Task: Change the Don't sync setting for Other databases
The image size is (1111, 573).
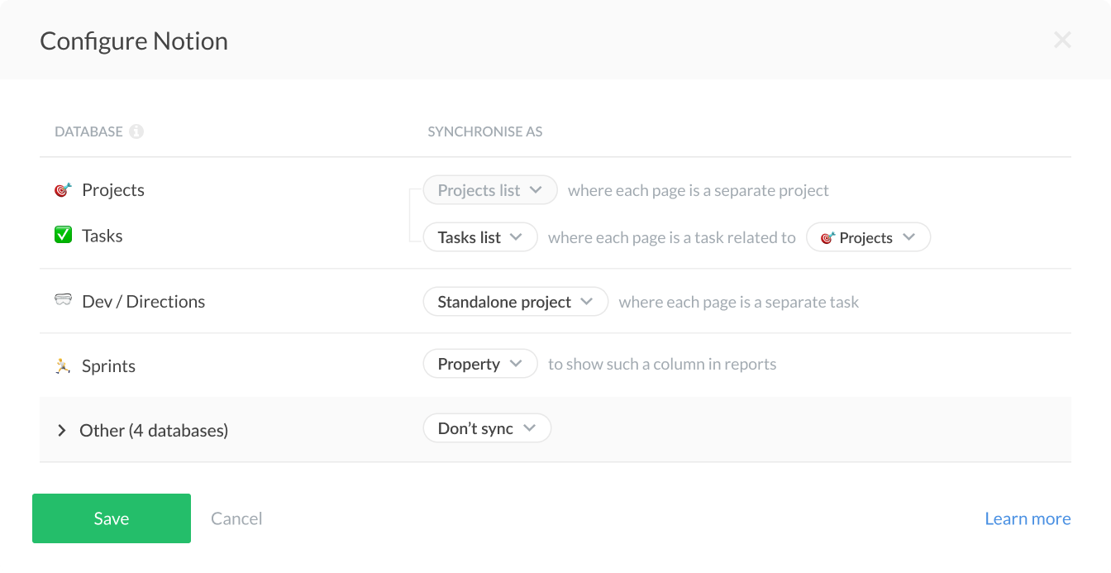Action: click(x=487, y=427)
